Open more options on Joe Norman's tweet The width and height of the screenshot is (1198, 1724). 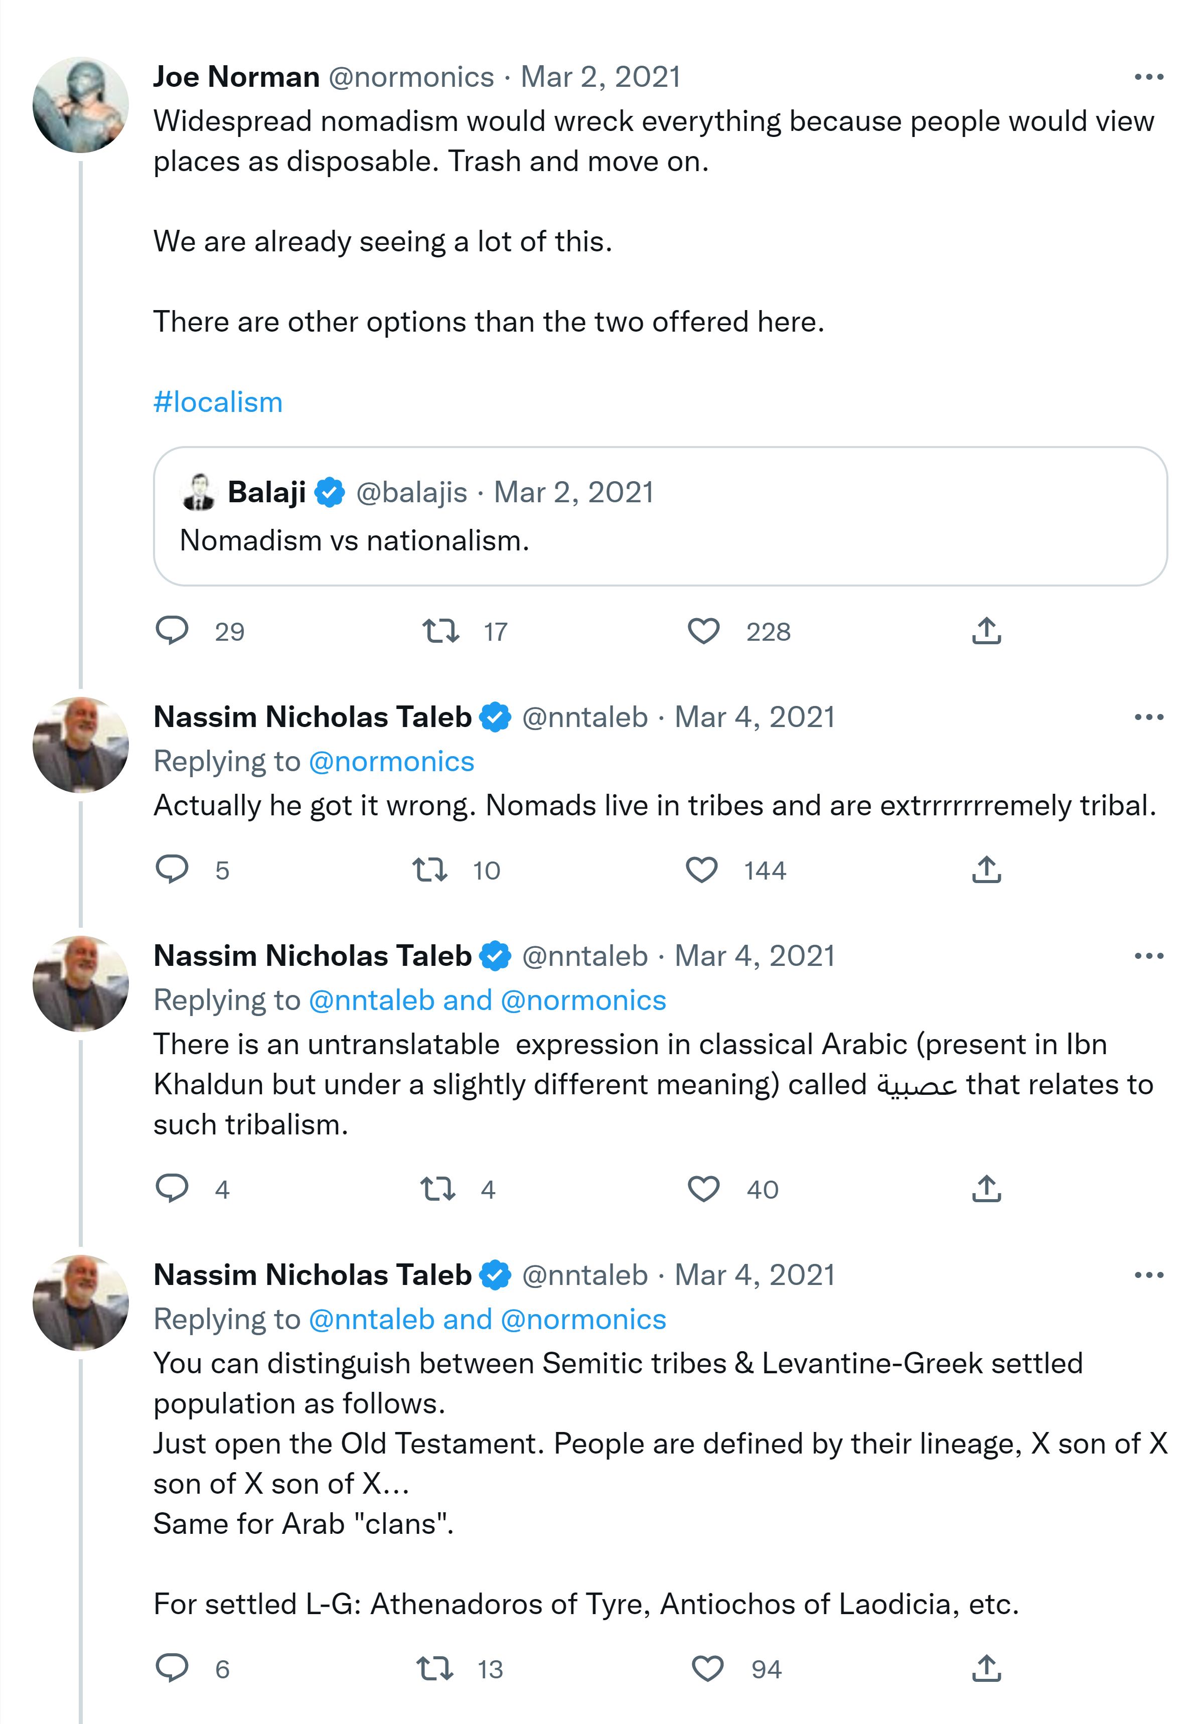click(1148, 77)
